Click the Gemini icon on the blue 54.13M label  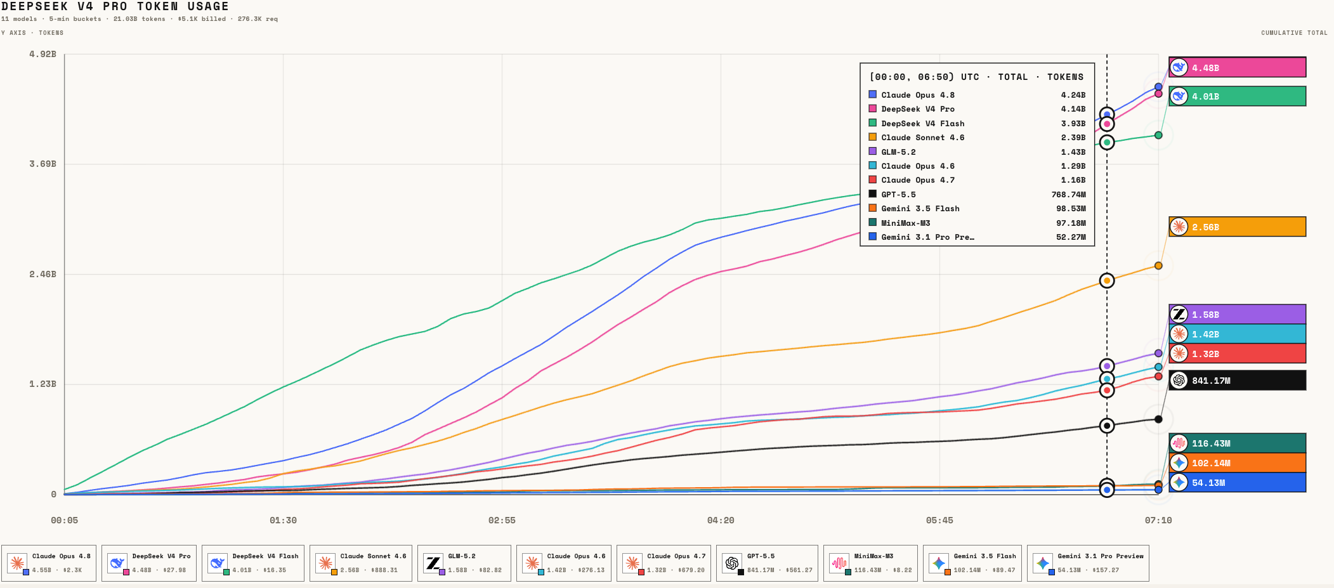(x=1179, y=483)
